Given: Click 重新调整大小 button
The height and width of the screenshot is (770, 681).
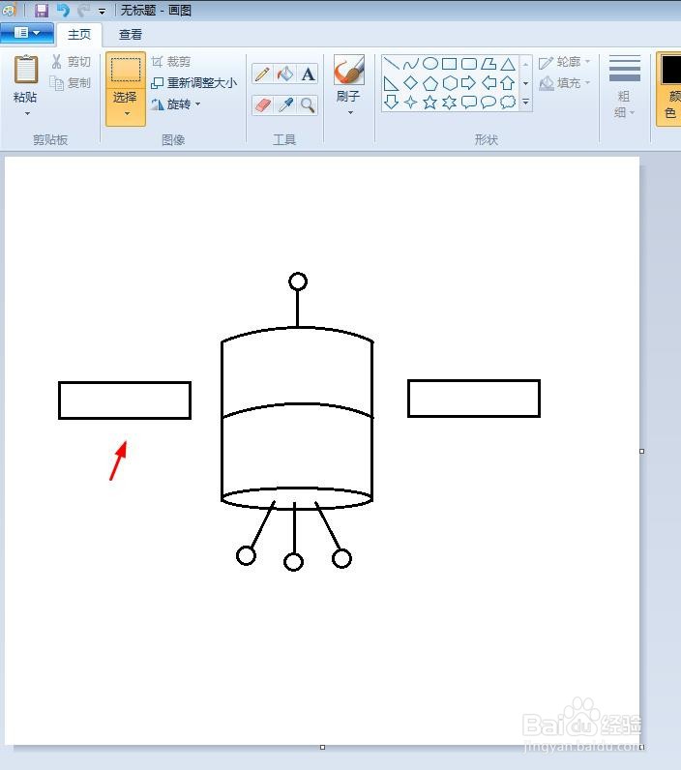Looking at the screenshot, I should pyautogui.click(x=193, y=83).
